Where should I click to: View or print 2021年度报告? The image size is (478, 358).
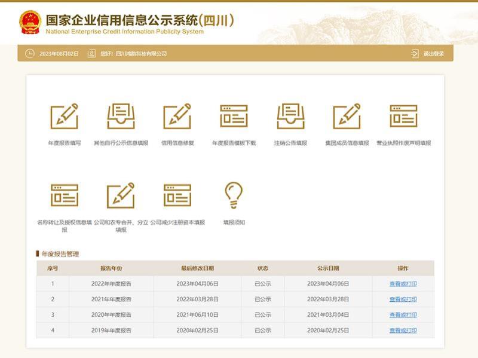403,299
